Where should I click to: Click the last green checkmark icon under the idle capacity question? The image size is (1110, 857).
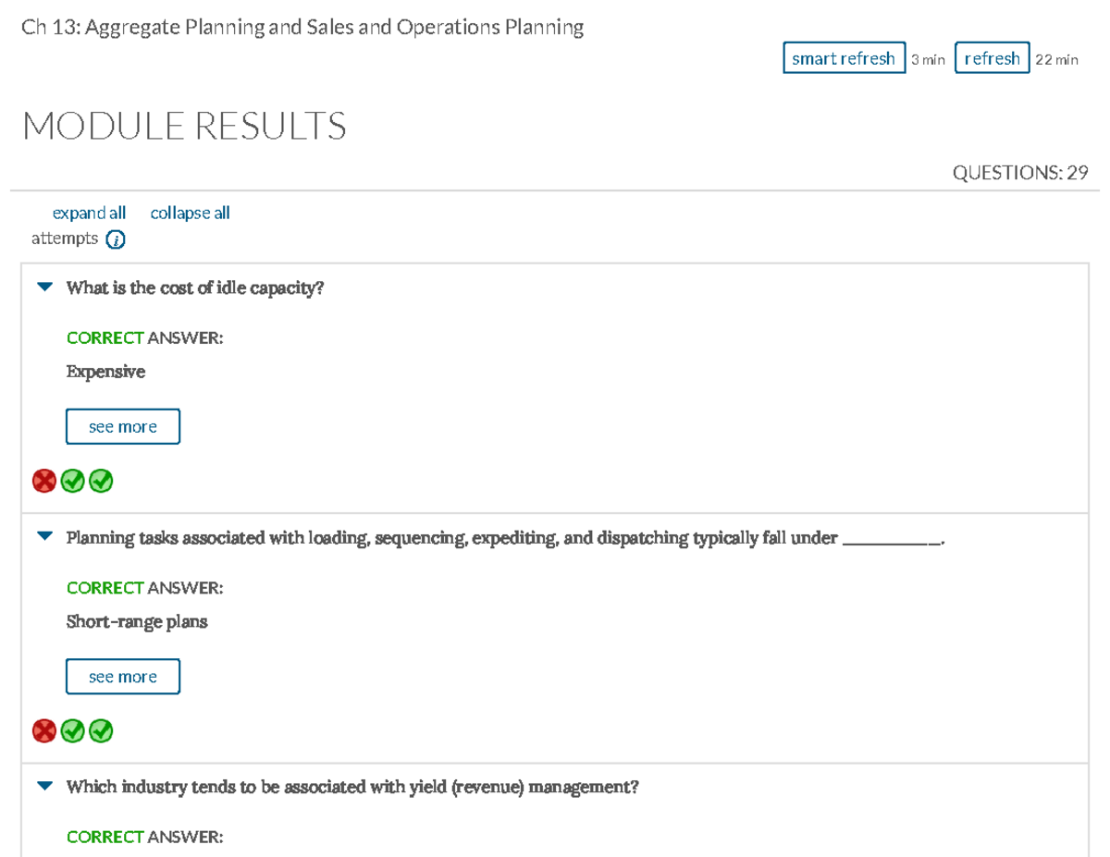point(101,481)
